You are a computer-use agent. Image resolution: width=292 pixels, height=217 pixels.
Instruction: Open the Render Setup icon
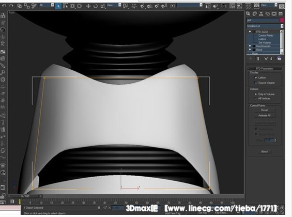tap(256, 6)
